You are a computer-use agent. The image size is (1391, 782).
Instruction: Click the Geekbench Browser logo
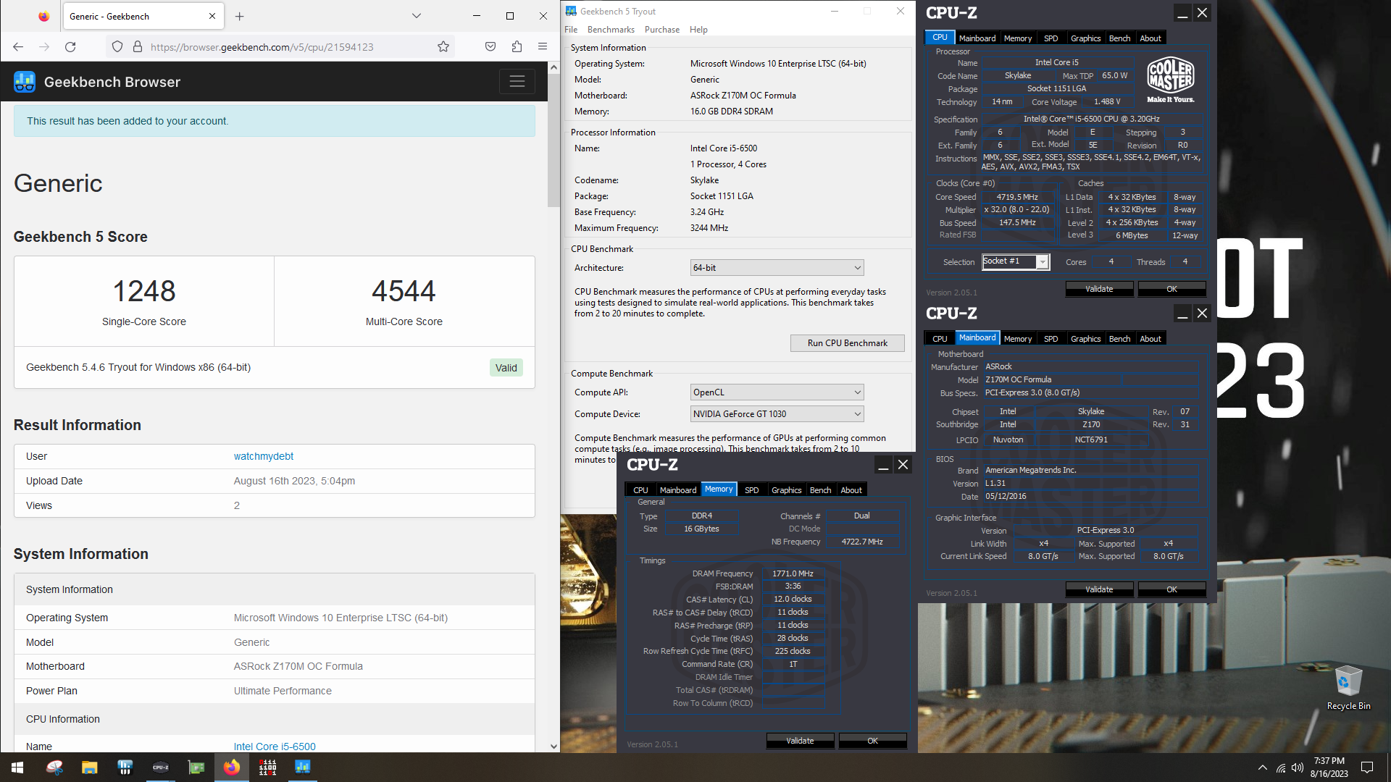tap(25, 82)
